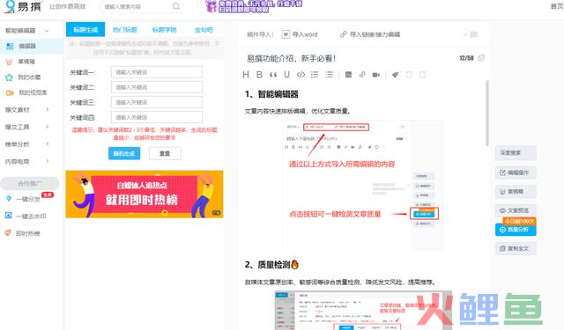This screenshot has height=330, width=564.
Task: Toggle Bold formatting in editor toolbar
Action: tap(259, 74)
